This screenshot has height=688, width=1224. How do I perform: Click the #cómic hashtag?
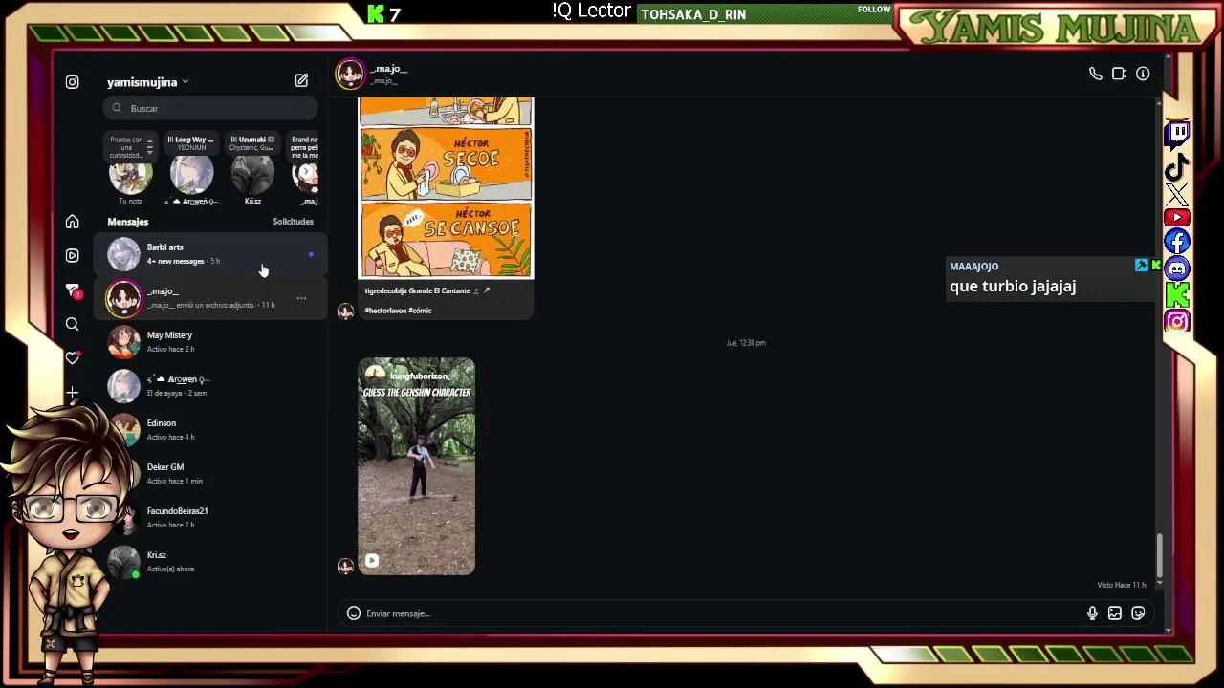(x=420, y=311)
